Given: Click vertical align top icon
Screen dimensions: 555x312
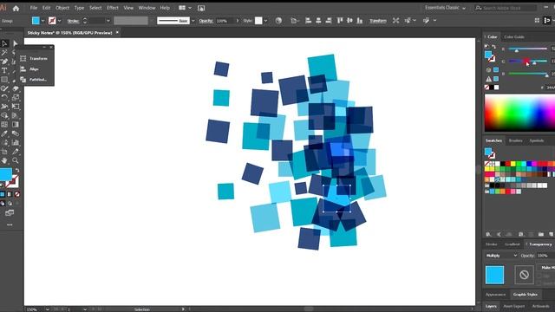Looking at the screenshot, I should 340,21.
